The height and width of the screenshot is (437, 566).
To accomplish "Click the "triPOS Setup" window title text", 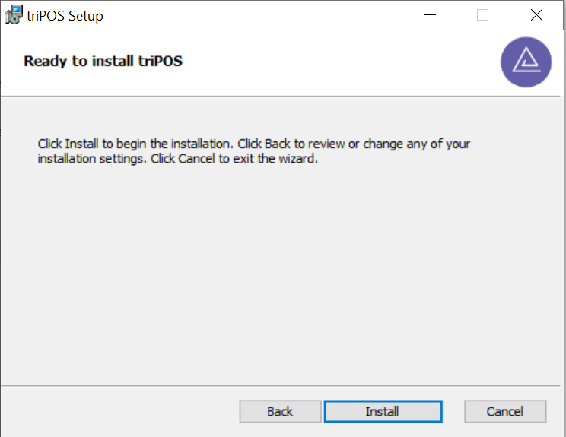I will [65, 16].
